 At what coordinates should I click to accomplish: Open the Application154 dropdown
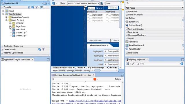coord(42,3)
